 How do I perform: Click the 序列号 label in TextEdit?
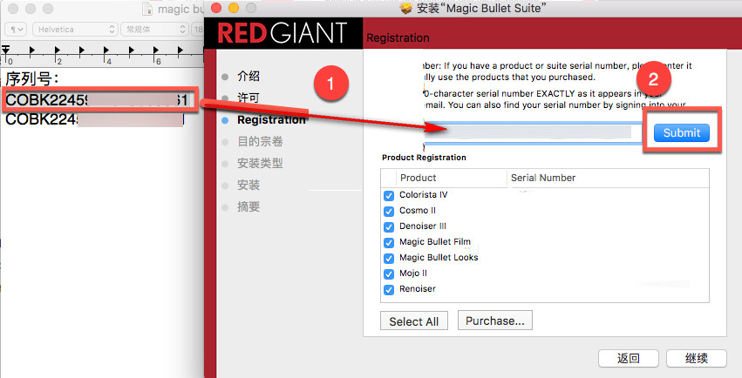[x=31, y=78]
